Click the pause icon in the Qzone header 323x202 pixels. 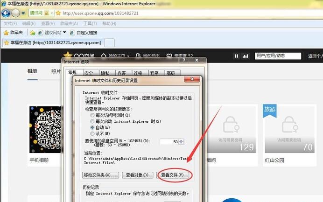237,56
